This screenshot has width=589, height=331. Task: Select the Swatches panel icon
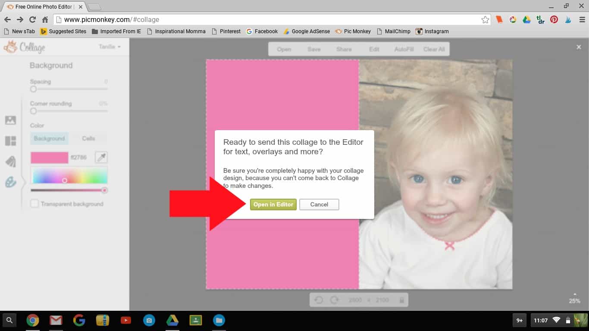pyautogui.click(x=10, y=162)
